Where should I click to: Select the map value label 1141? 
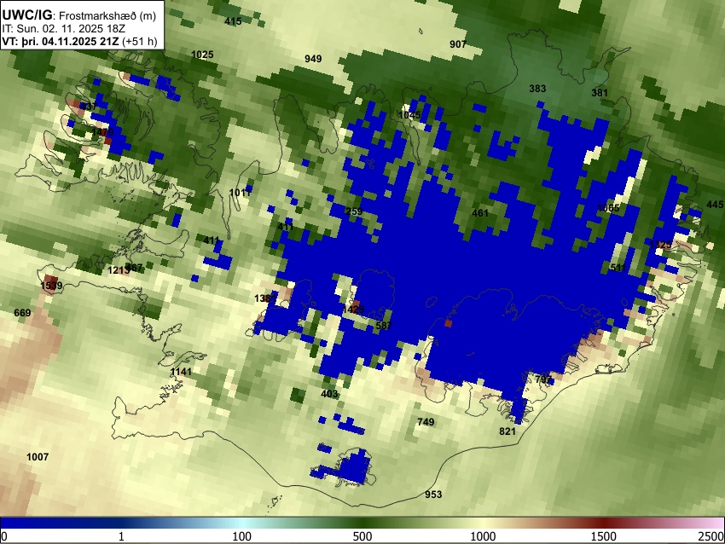pos(181,372)
